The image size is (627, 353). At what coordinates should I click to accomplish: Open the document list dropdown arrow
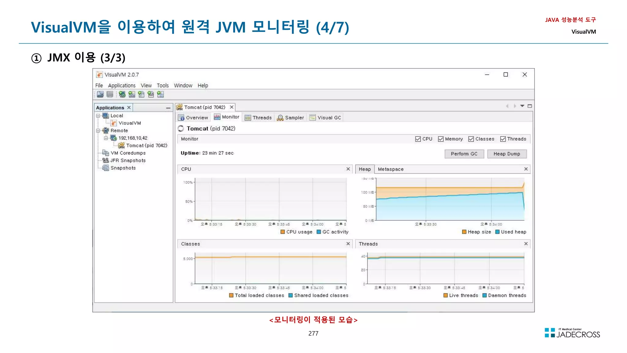click(522, 106)
